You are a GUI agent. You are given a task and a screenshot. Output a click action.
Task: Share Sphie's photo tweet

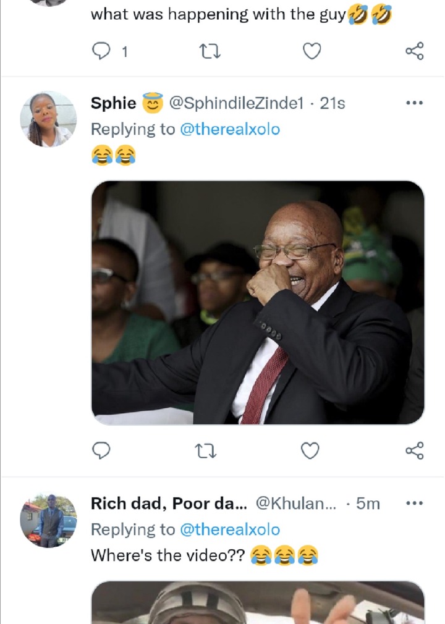click(414, 452)
